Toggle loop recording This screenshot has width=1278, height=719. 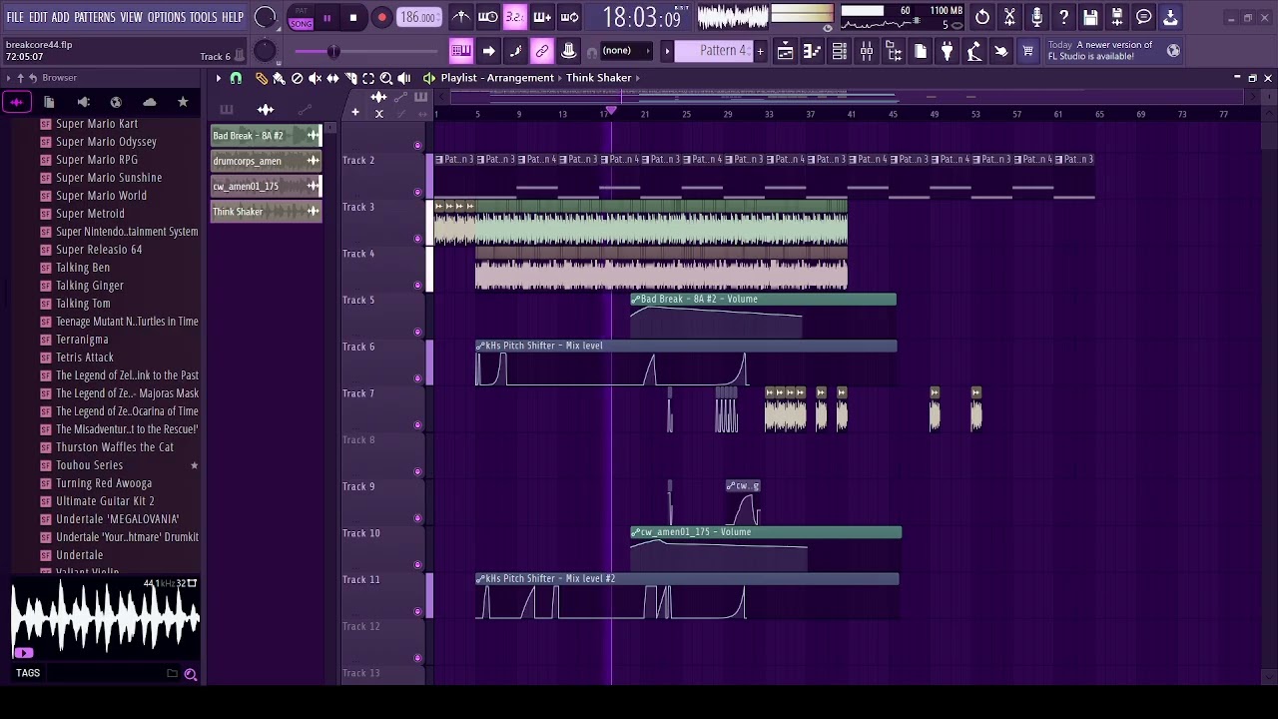coord(569,17)
